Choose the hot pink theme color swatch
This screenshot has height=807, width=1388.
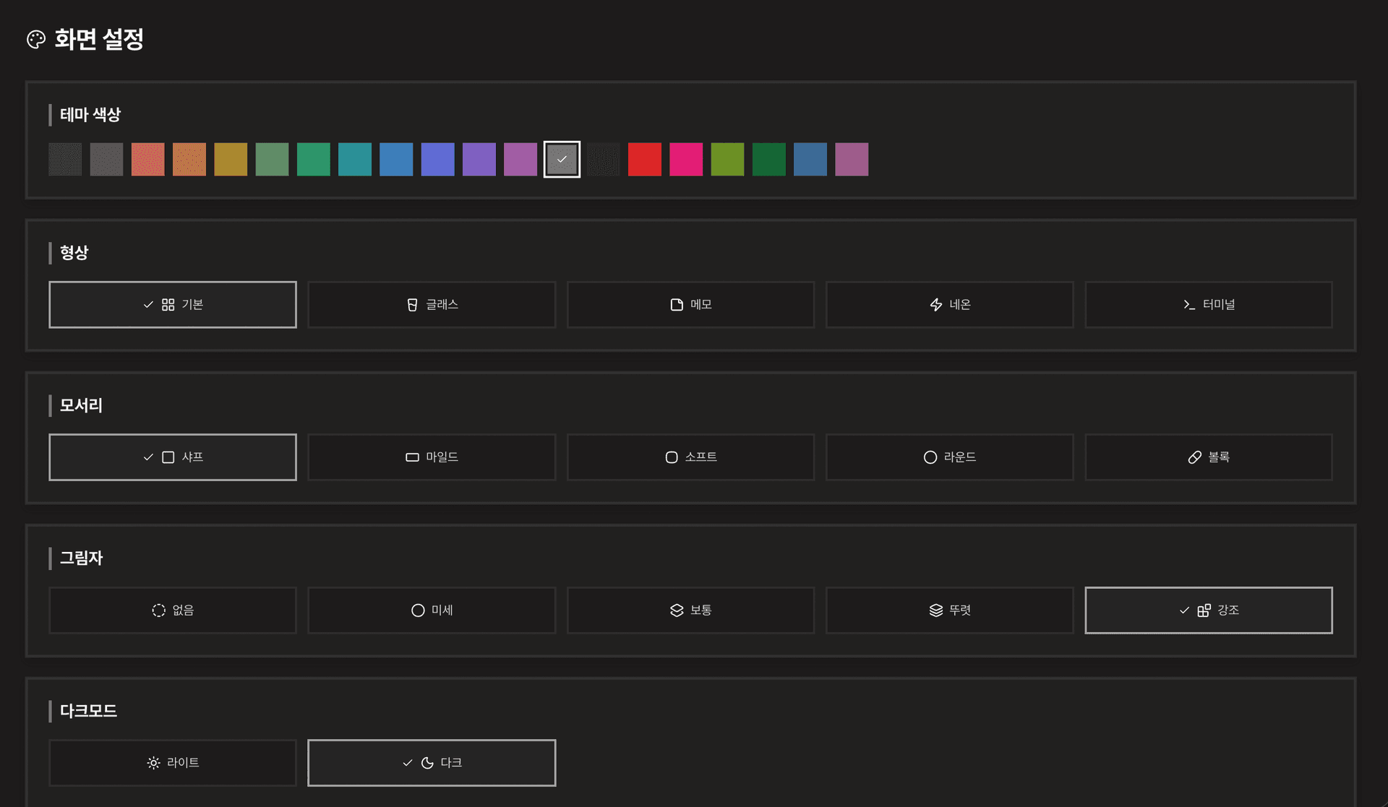(685, 159)
